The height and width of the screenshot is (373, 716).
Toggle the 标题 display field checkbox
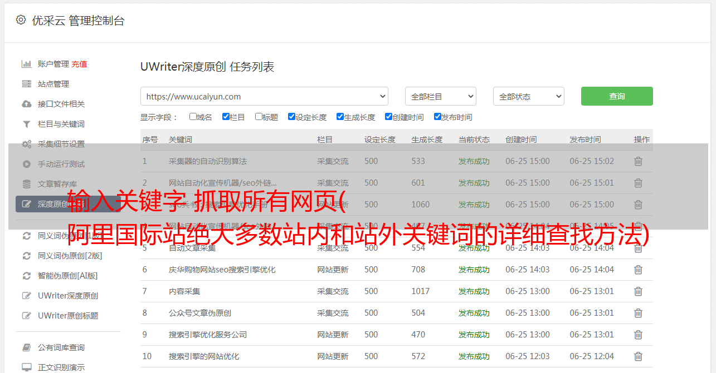259,117
